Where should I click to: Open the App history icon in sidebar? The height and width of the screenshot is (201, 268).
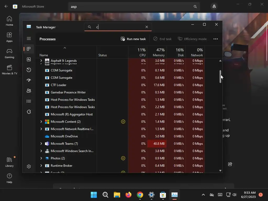(29, 70)
